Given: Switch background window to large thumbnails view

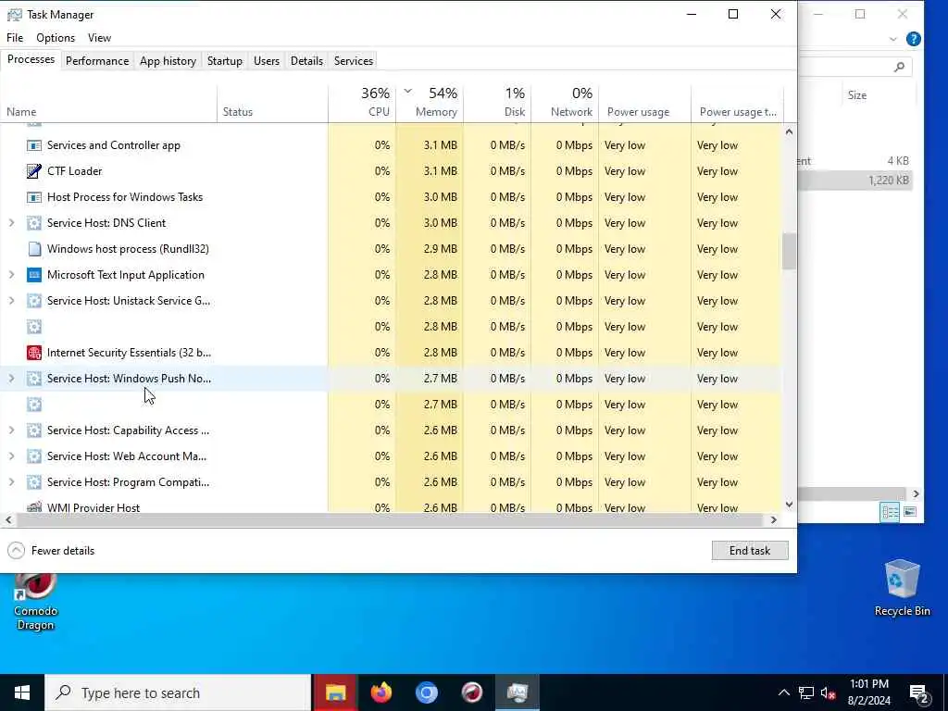Looking at the screenshot, I should point(910,512).
